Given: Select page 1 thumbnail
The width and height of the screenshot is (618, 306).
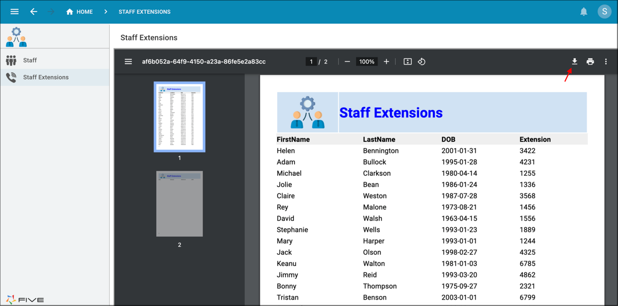Looking at the screenshot, I should point(179,117).
